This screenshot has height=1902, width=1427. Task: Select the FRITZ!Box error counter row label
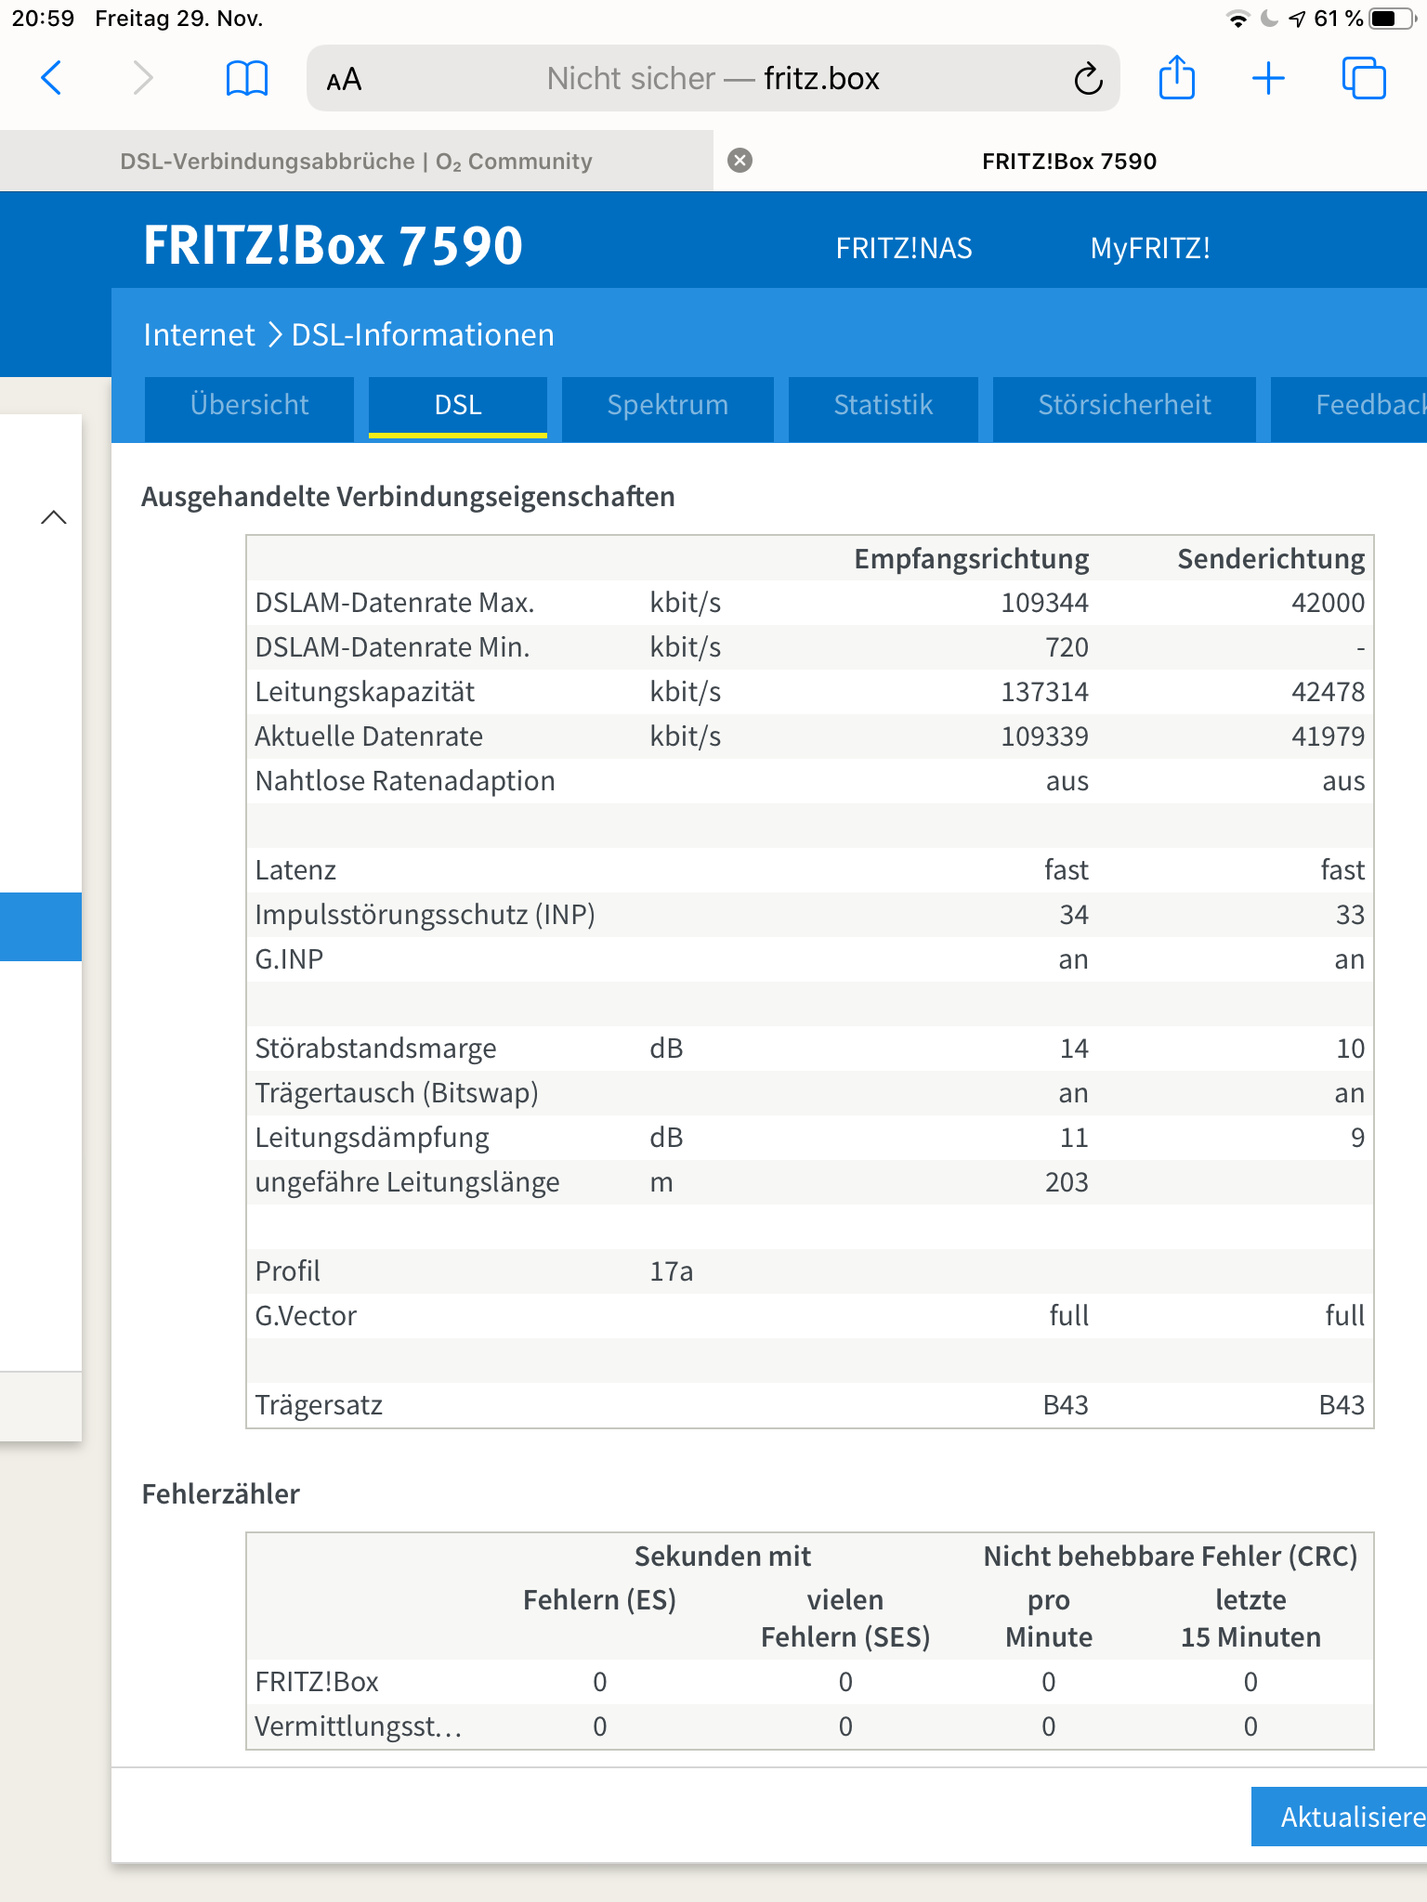[x=317, y=1682]
